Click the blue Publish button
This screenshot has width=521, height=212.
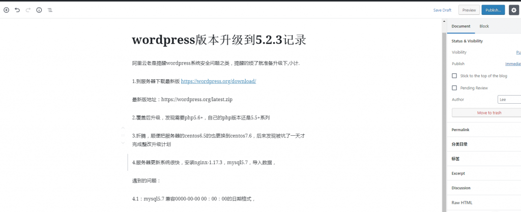493,10
